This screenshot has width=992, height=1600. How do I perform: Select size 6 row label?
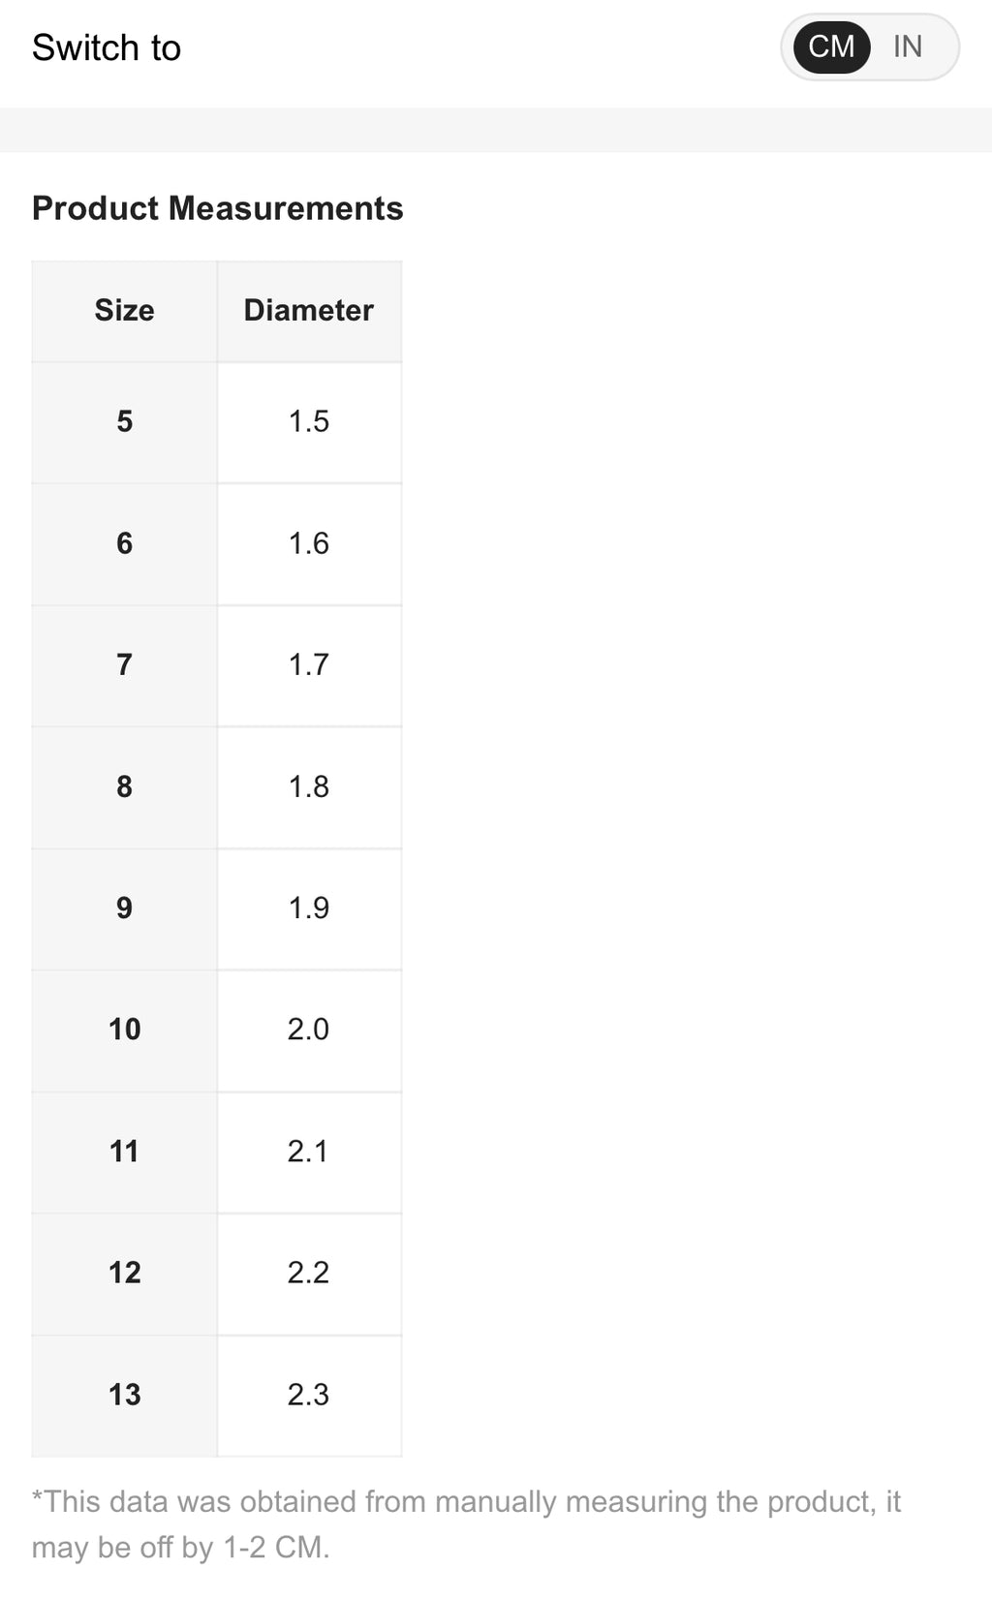click(x=125, y=544)
